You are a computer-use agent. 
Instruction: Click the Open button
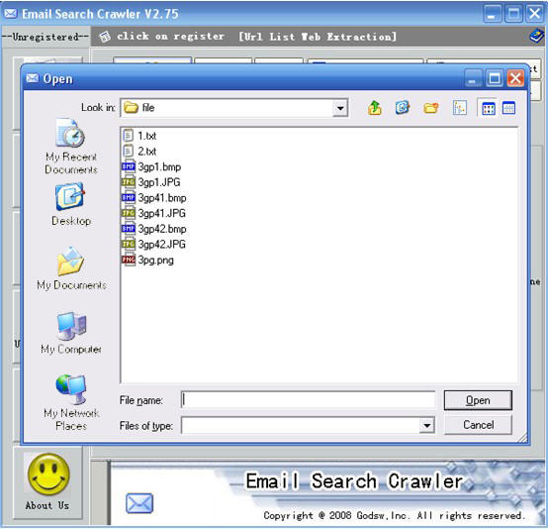pyautogui.click(x=478, y=400)
